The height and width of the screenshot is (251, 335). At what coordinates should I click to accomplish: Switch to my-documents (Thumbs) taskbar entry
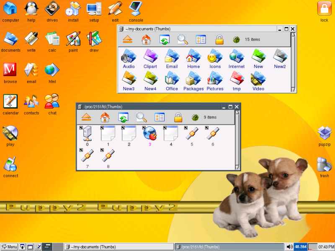[119, 247]
